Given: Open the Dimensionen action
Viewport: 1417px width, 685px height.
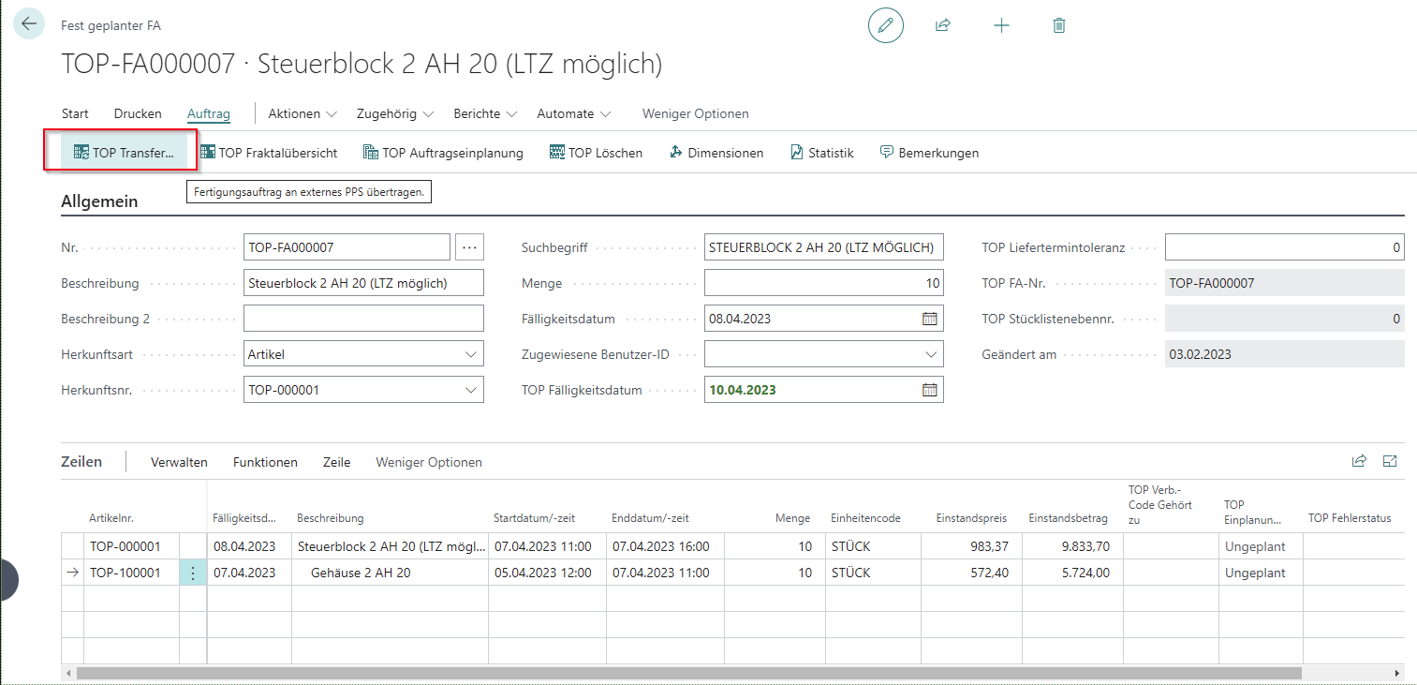Looking at the screenshot, I should (x=716, y=153).
